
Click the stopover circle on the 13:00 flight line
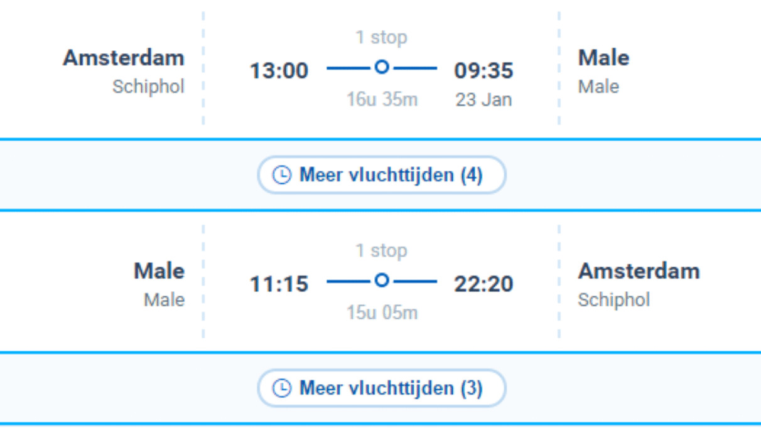pyautogui.click(x=382, y=67)
